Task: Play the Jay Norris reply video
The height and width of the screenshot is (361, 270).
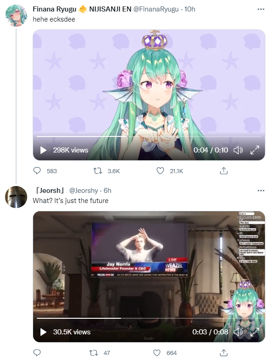Action: tap(43, 332)
